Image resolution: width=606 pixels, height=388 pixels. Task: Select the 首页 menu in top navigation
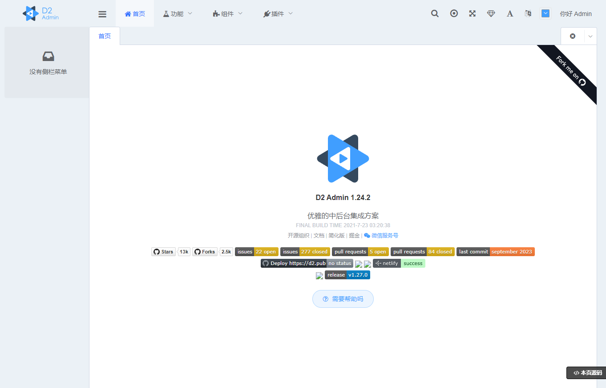point(135,13)
